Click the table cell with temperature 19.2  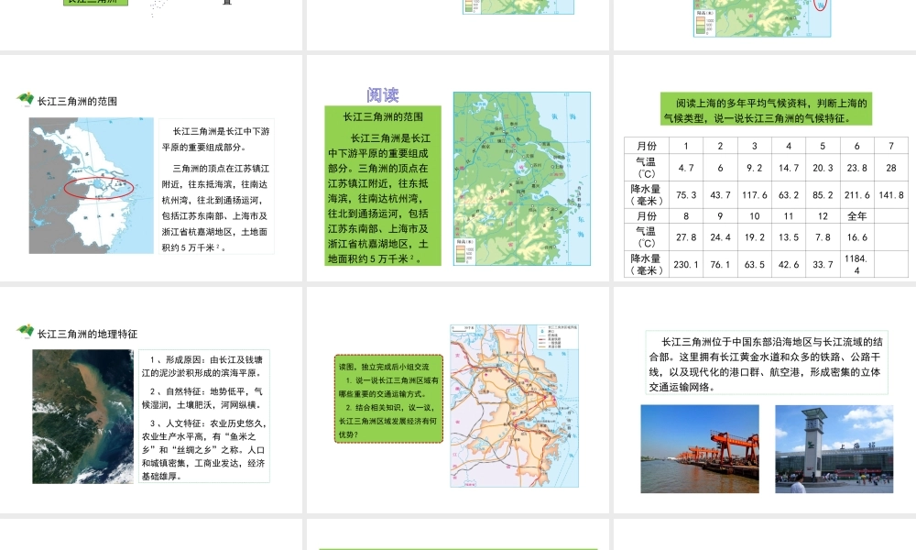[754, 237]
